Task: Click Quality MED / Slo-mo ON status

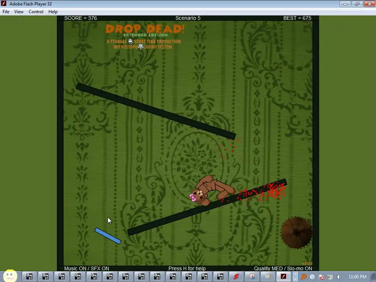Action: [283, 268]
